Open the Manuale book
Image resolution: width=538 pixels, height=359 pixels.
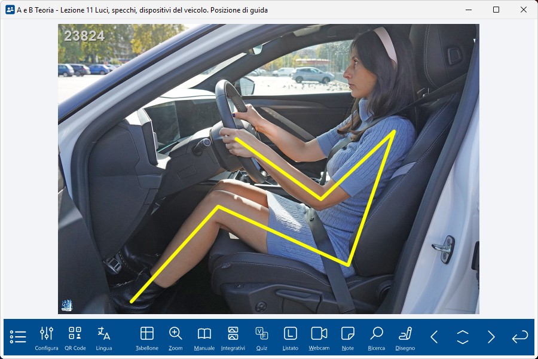pyautogui.click(x=204, y=337)
